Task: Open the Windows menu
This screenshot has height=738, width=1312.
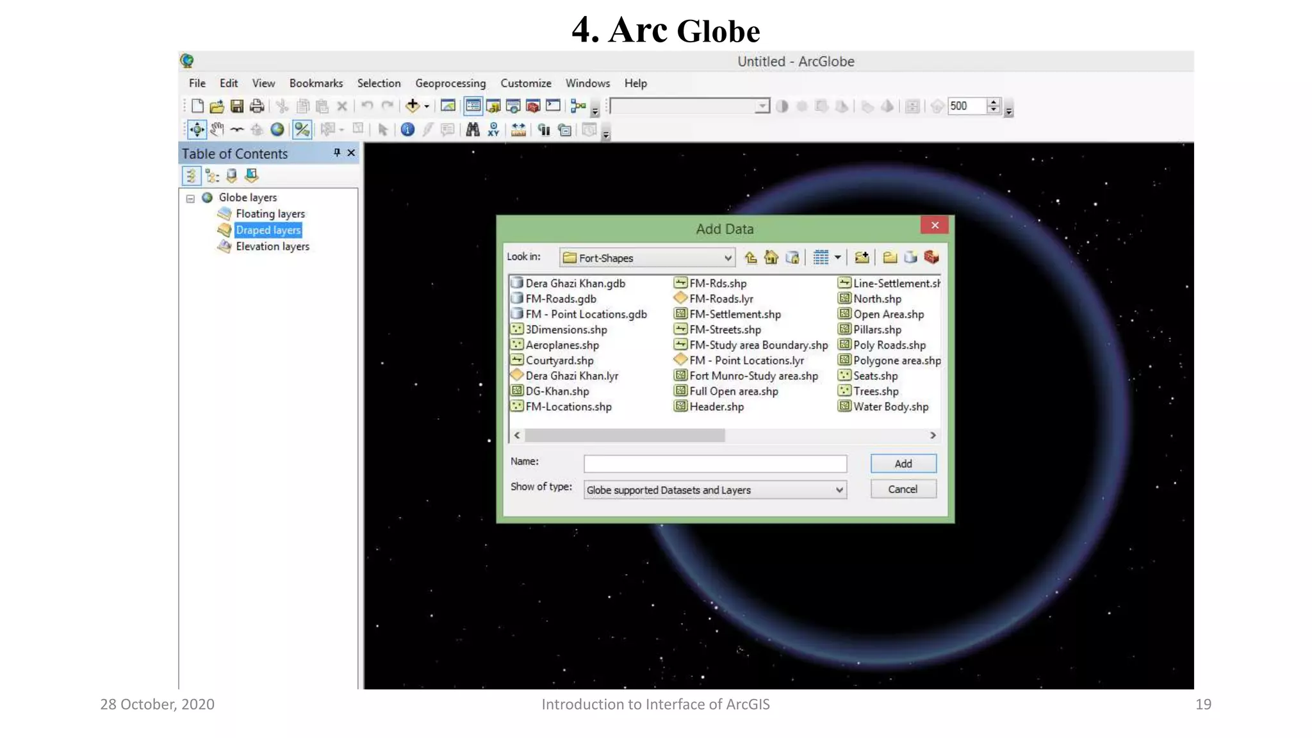Action: pos(587,83)
